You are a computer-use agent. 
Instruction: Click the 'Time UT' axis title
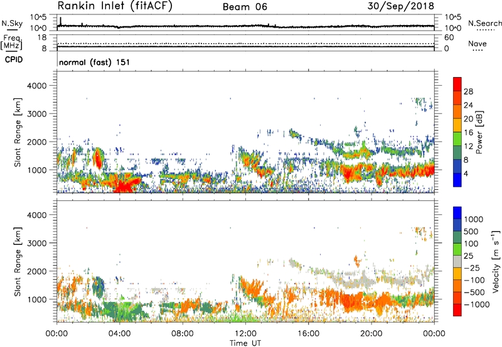click(245, 343)
